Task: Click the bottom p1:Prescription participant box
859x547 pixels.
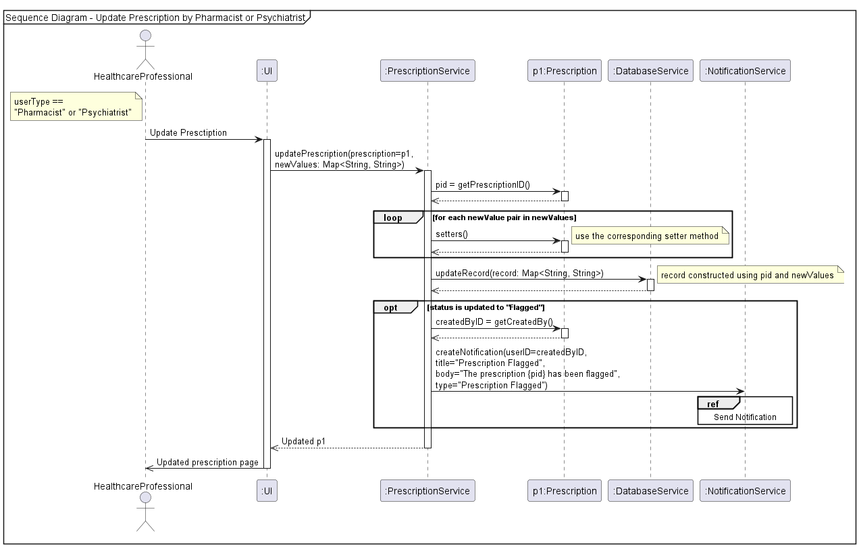Action: [565, 490]
